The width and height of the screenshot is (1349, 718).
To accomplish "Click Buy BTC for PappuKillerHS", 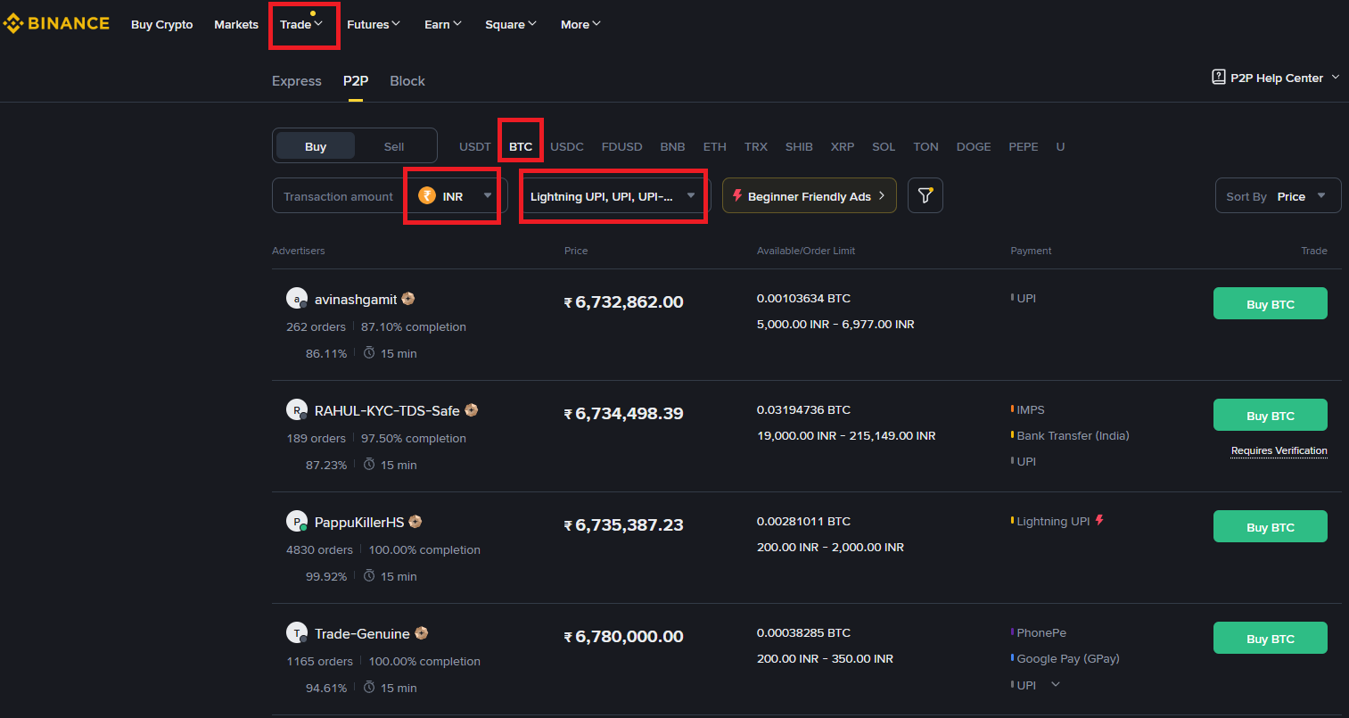I will 1271,526.
